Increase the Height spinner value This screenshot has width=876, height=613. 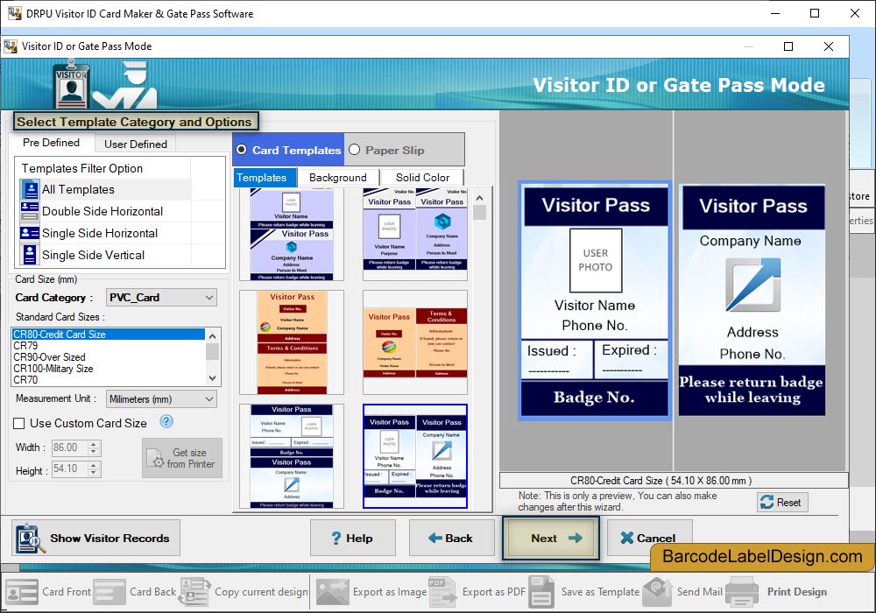pyautogui.click(x=94, y=466)
